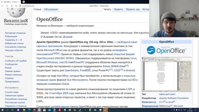The height and width of the screenshot is (112, 199).
Task: Close the OpenOffice browser tab
Action: tap(19, 2)
